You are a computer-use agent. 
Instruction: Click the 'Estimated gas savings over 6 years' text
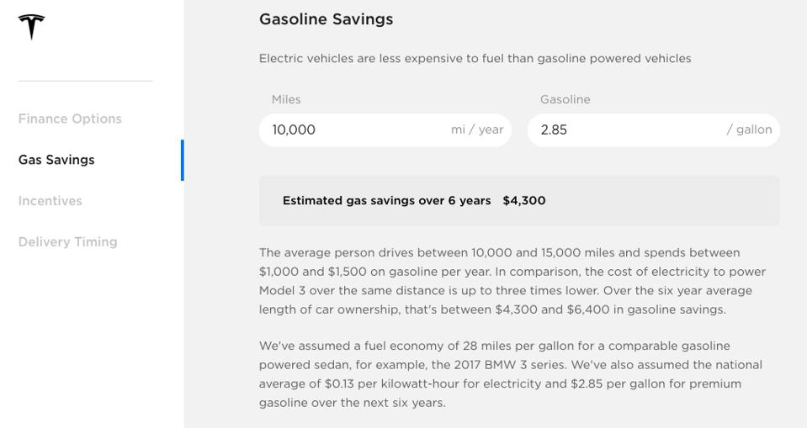coord(386,201)
